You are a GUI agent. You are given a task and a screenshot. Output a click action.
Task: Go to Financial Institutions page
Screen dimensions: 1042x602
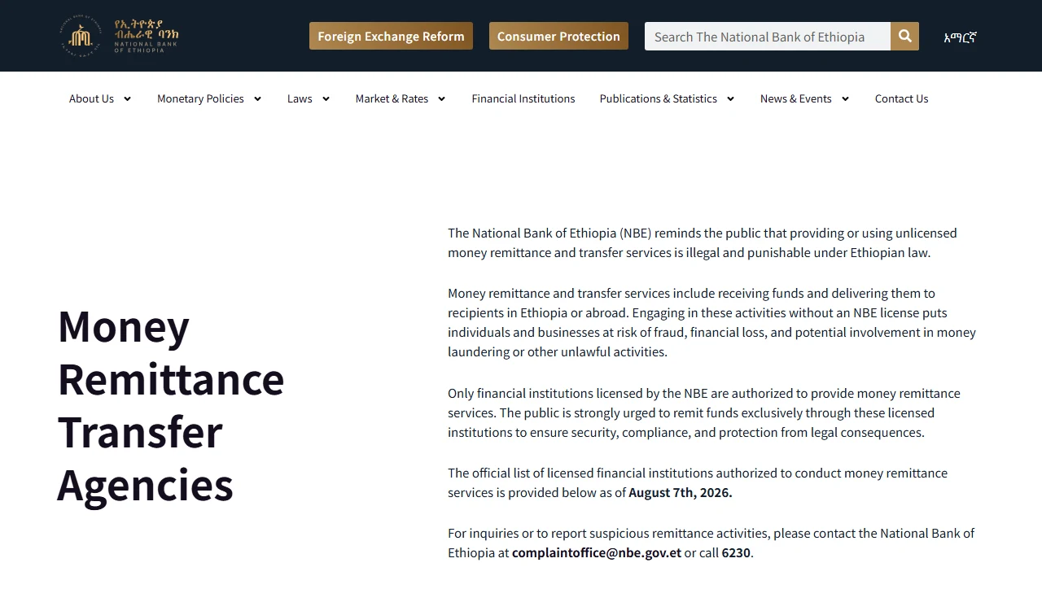pos(523,98)
